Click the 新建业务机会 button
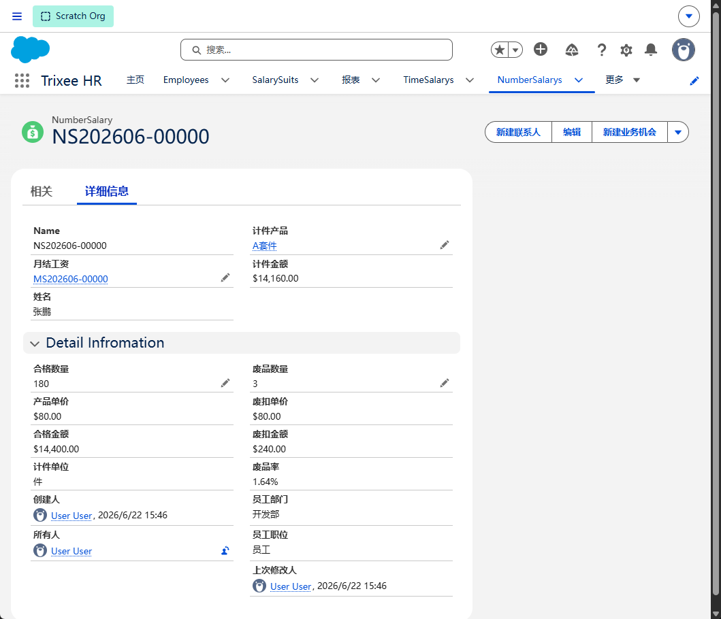The height and width of the screenshot is (619, 721). click(630, 133)
